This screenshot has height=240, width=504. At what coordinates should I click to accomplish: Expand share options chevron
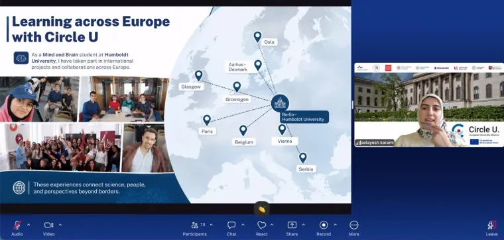click(x=304, y=225)
